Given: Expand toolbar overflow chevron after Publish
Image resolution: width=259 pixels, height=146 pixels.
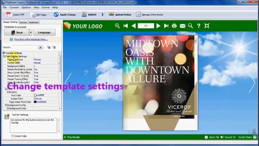Looking at the screenshot, I should click(102, 15).
